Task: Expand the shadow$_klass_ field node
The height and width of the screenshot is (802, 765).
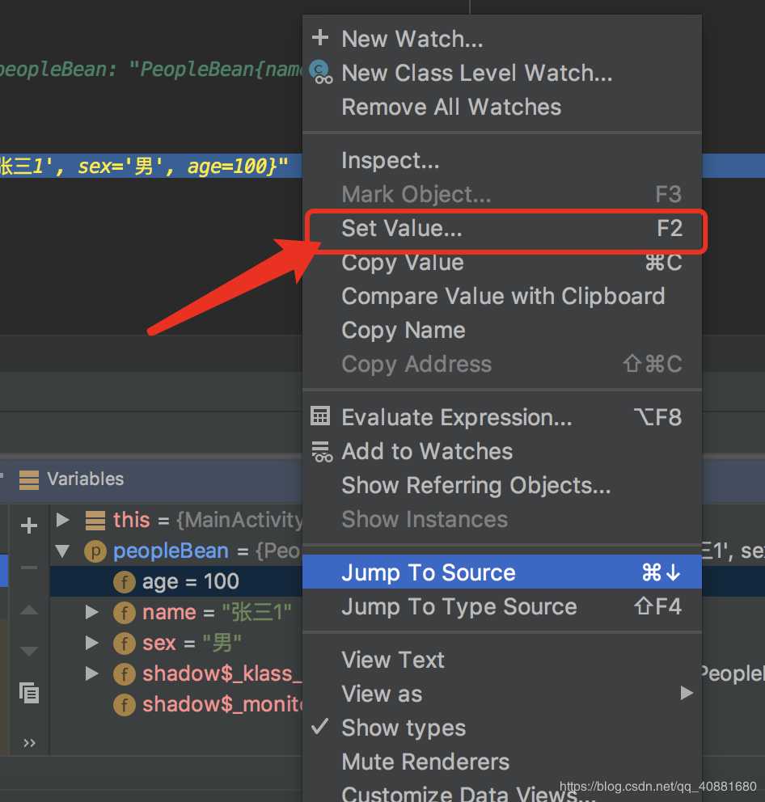Action: pos(92,673)
